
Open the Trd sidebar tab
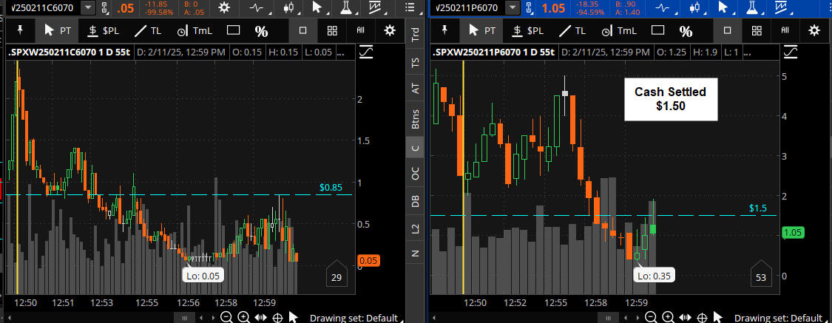point(415,34)
